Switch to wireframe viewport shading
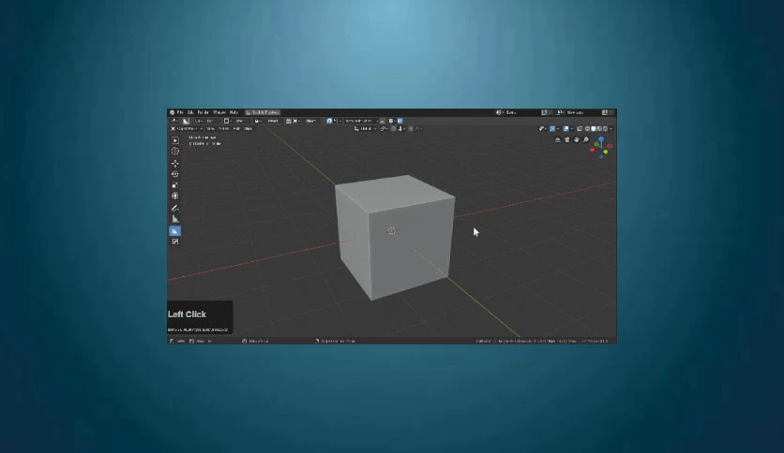Screen dimensions: 784x453 (x=587, y=129)
